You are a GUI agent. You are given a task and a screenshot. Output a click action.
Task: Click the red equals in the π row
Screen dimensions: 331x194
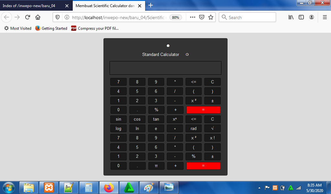[x=203, y=166]
